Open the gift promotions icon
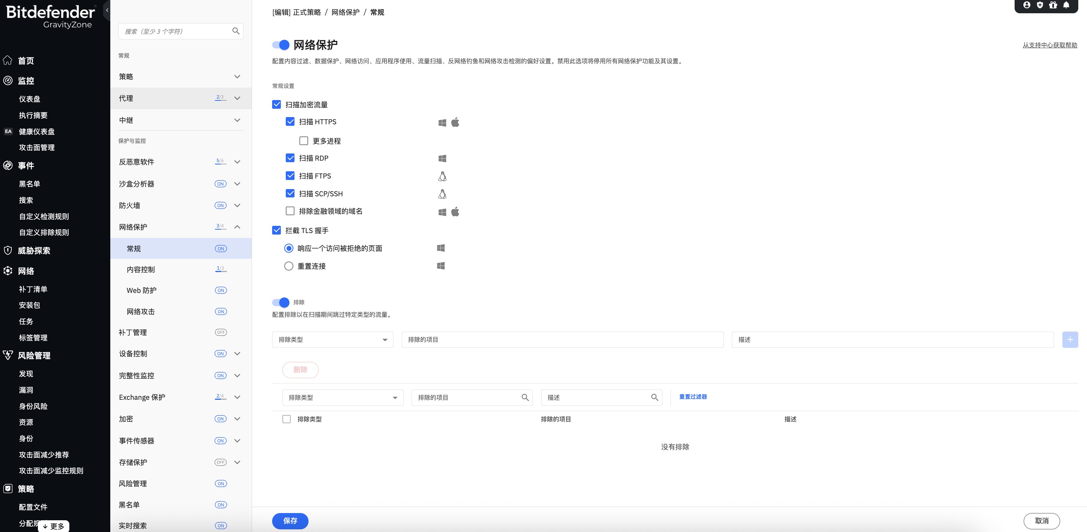The image size is (1087, 532). pos(1053,5)
